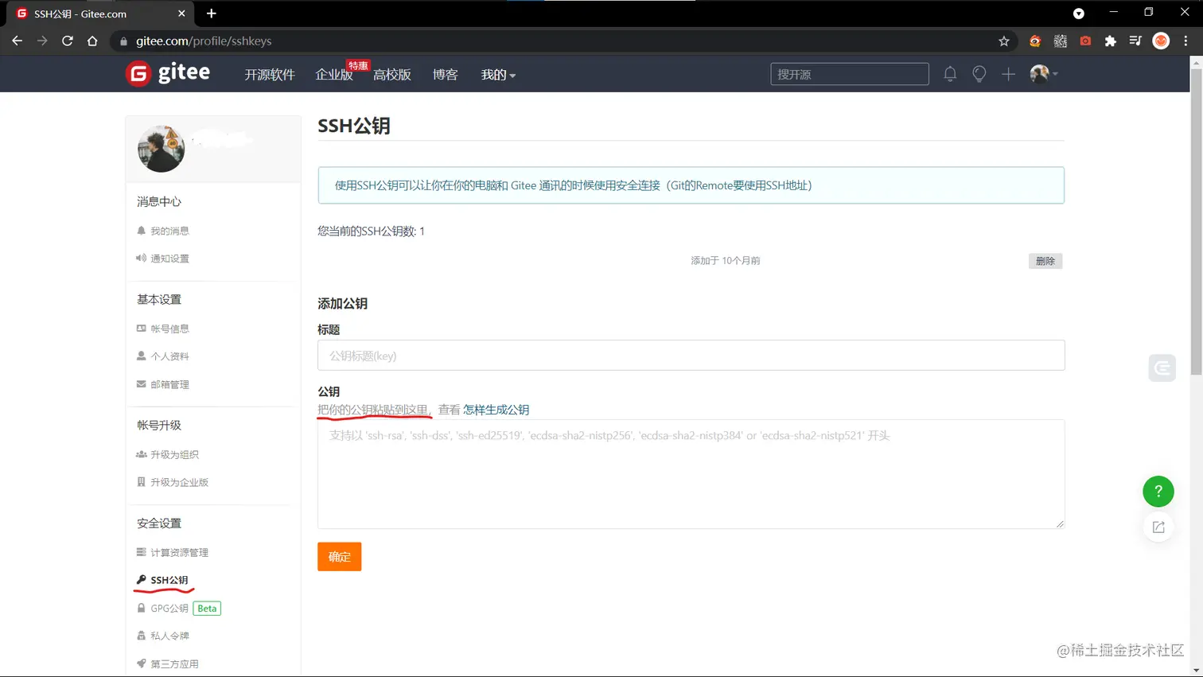The image size is (1203, 677).
Task: Click the browser home icon
Action: tap(92, 41)
